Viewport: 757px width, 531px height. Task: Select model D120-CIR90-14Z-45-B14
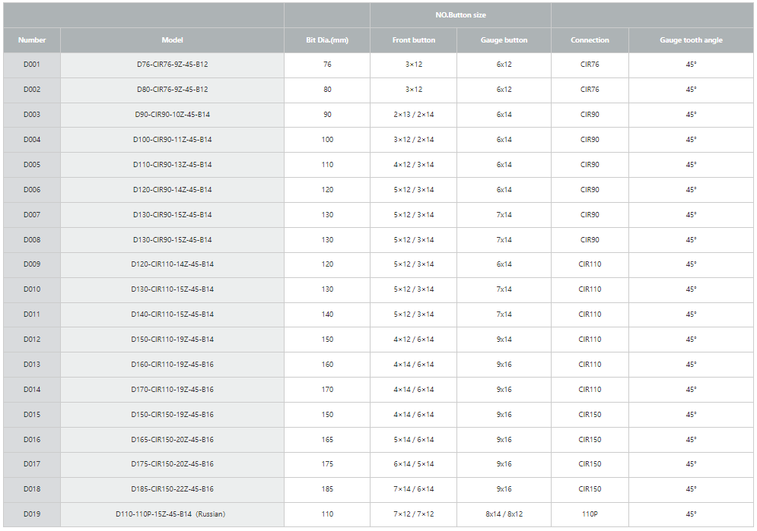pyautogui.click(x=173, y=189)
